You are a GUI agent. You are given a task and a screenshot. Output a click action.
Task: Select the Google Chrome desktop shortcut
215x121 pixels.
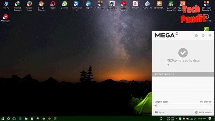(x=41, y=6)
